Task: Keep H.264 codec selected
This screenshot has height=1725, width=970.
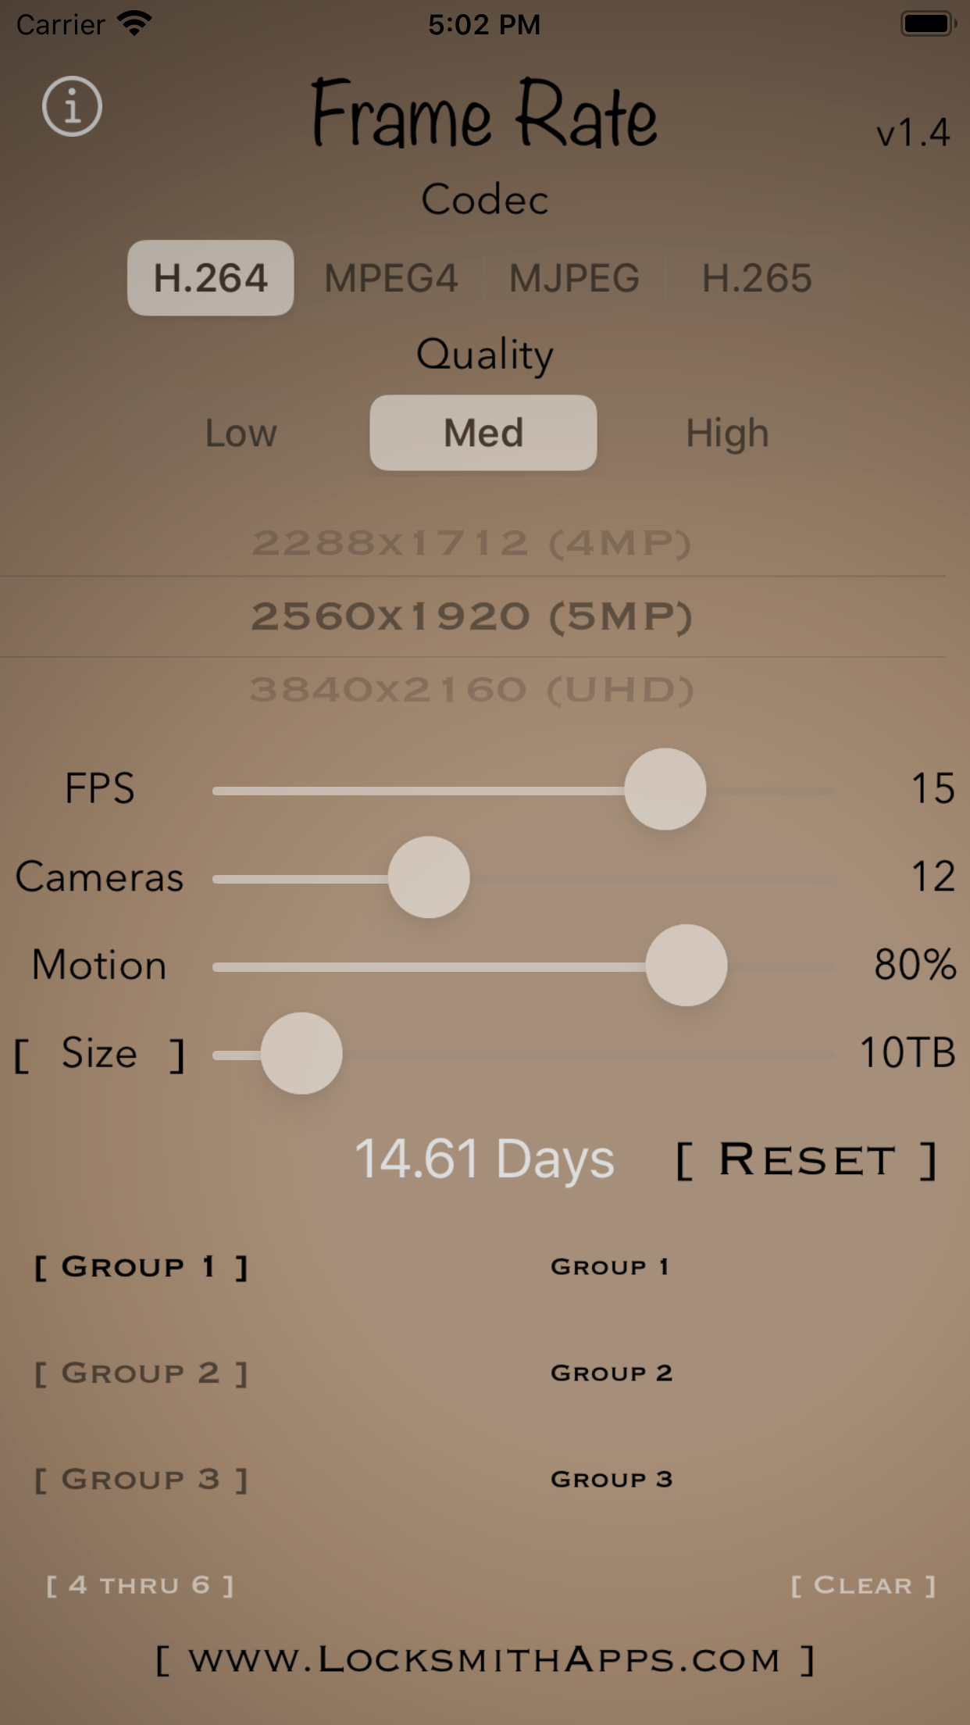Action: coord(209,278)
